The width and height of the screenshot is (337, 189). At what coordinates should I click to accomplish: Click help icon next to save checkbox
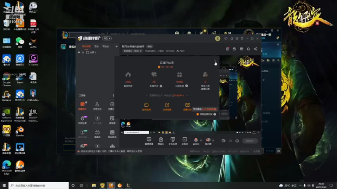pos(215,114)
